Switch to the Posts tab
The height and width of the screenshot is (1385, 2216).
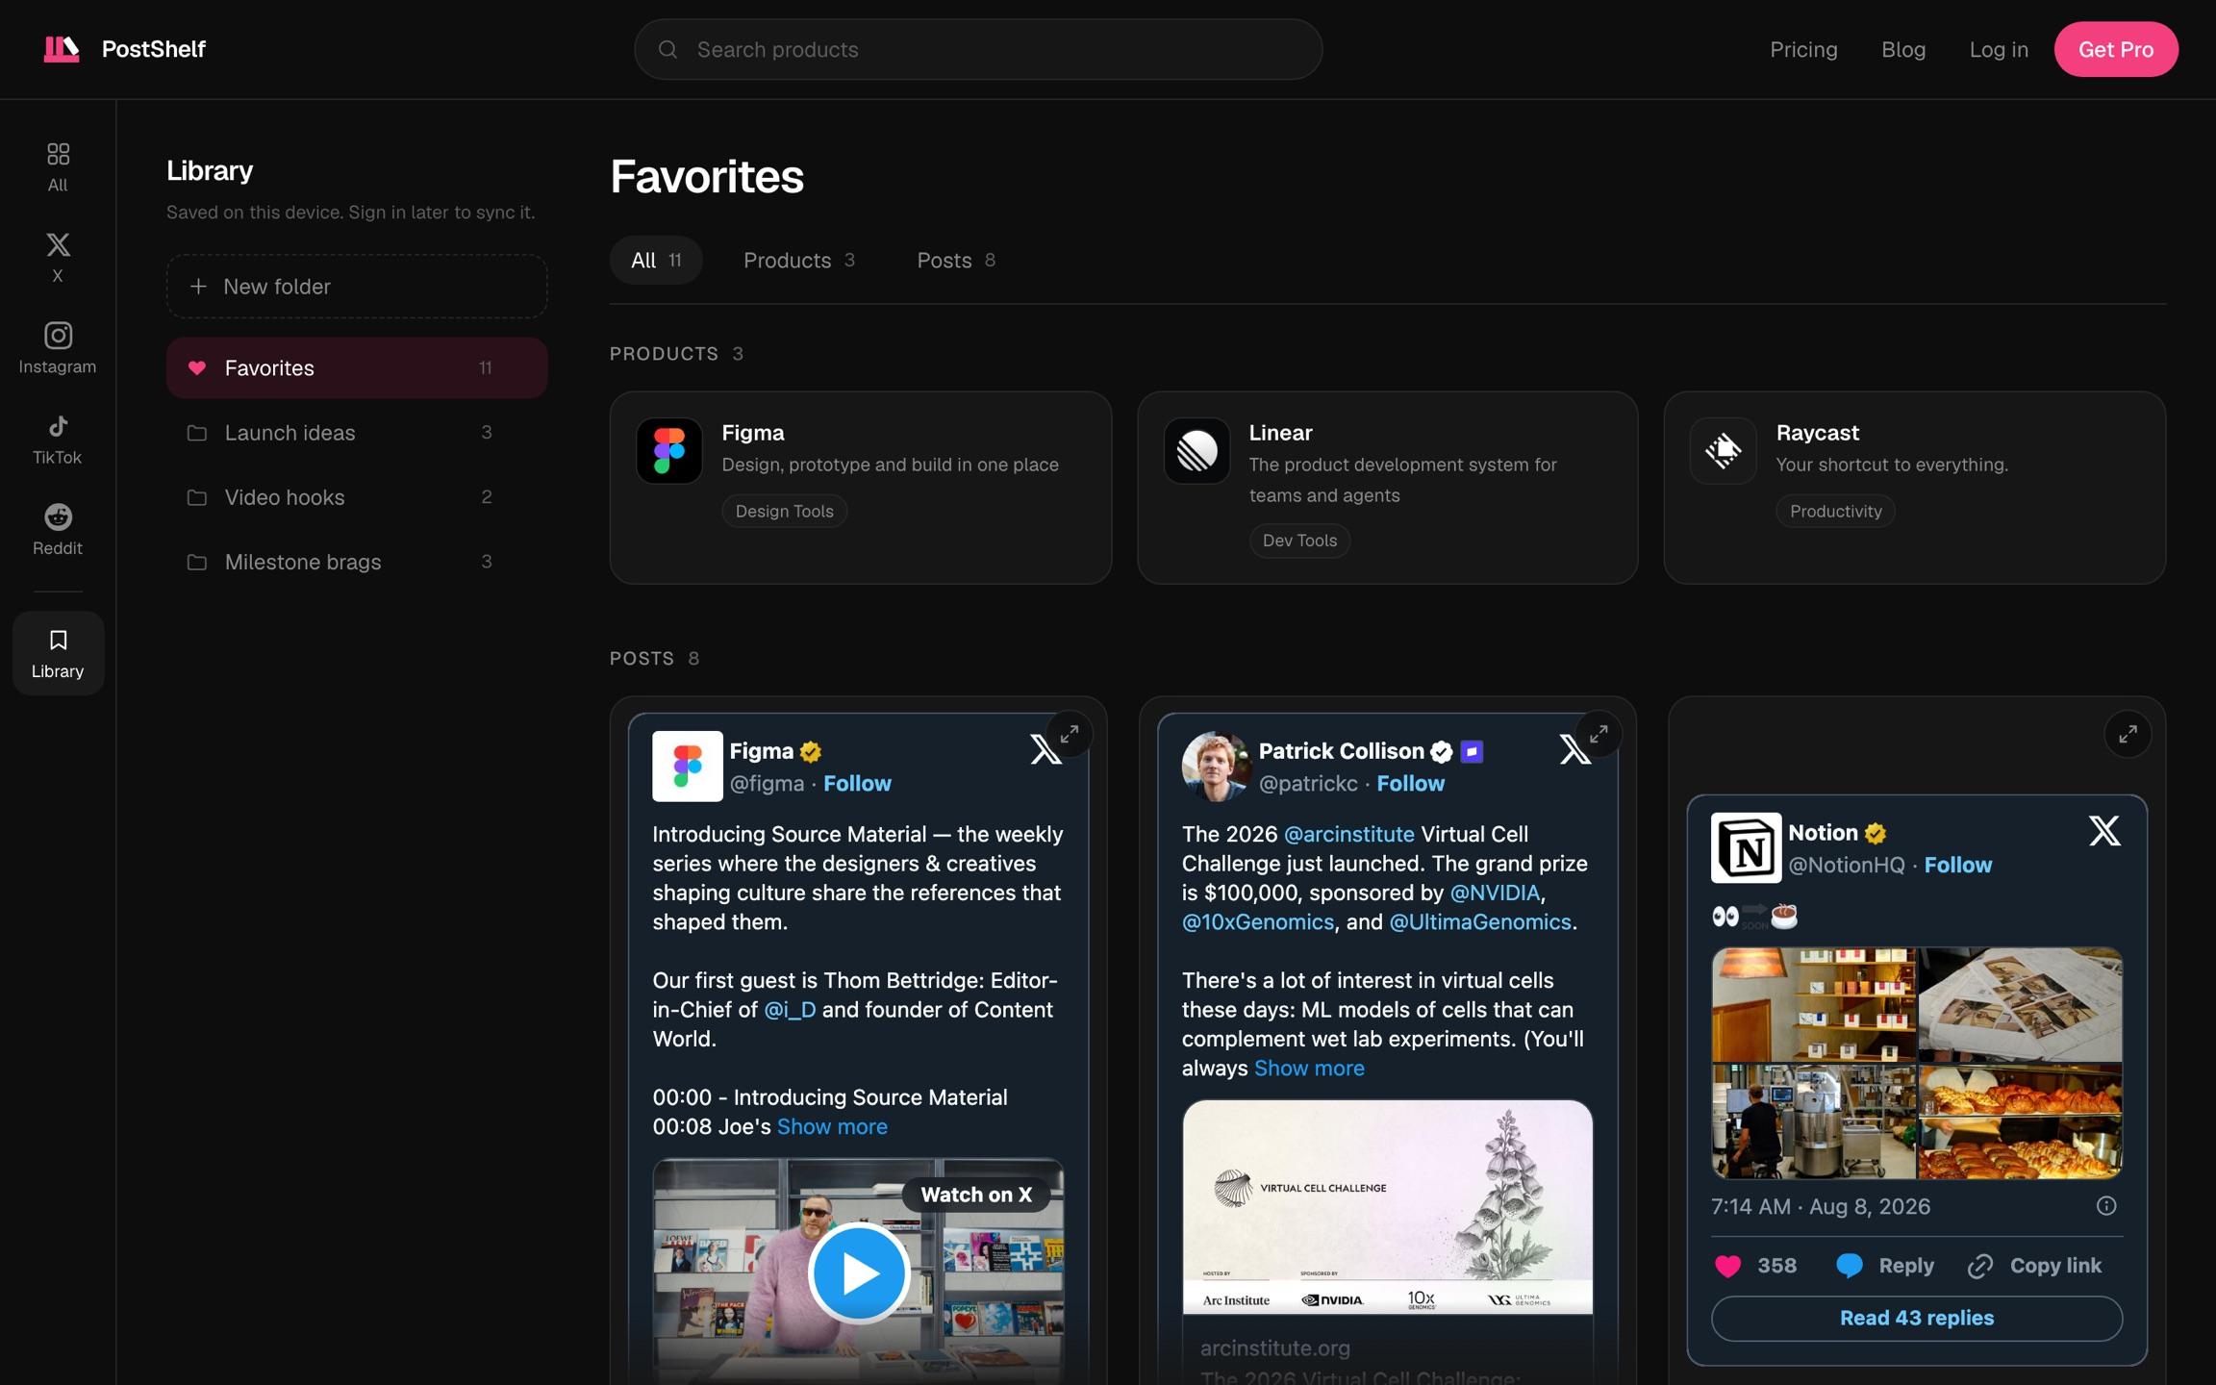[x=955, y=261]
